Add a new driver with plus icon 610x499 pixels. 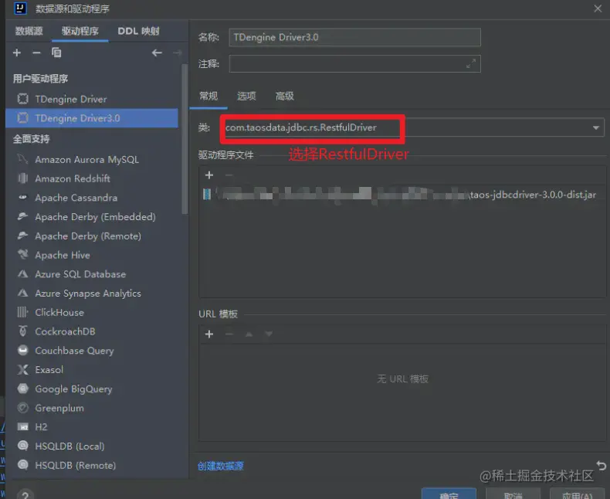click(17, 53)
